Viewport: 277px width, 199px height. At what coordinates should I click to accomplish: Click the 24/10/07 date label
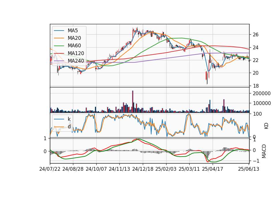click(x=96, y=169)
